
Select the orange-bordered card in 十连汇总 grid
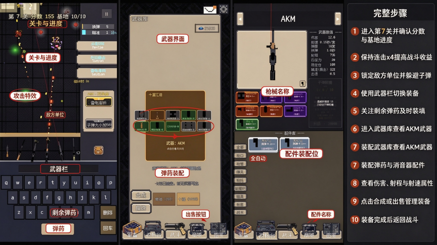point(157,115)
